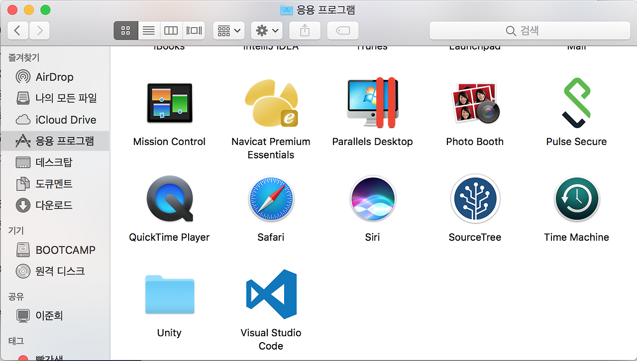Open 도큐멘트 in the sidebar
The height and width of the screenshot is (361, 637).
pos(55,184)
